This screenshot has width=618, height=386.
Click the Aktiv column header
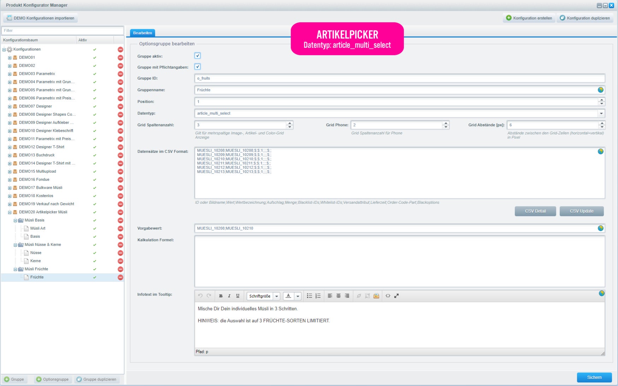[95, 40]
